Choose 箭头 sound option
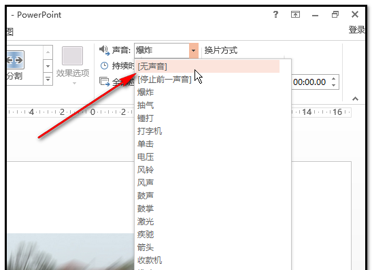The image size is (372, 270). [207, 248]
